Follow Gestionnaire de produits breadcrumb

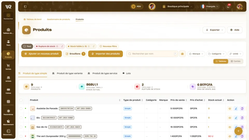coord(58,19)
